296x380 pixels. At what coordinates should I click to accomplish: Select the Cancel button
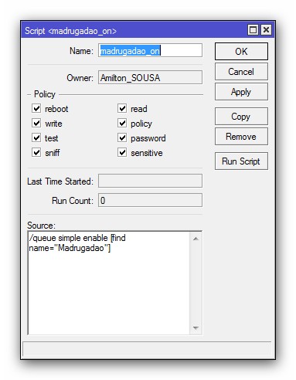click(x=241, y=72)
